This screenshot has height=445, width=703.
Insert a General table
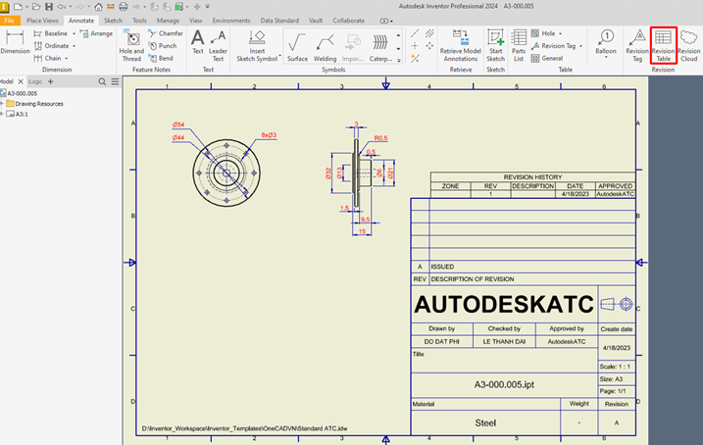pos(546,58)
